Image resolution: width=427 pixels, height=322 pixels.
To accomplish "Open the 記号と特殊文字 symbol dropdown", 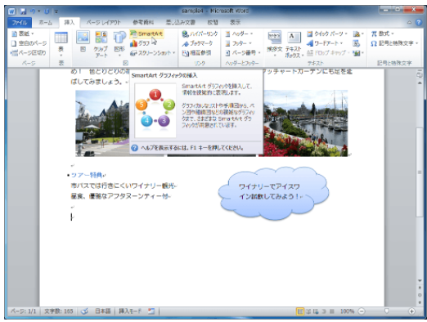I will (x=394, y=43).
